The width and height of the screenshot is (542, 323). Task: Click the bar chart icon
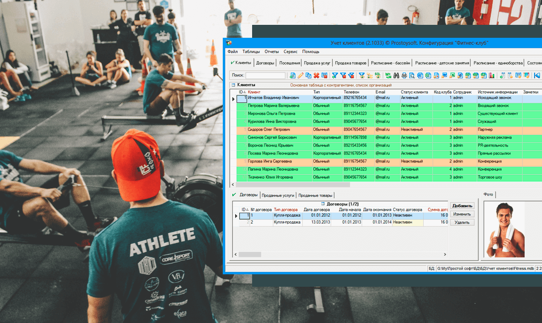click(x=492, y=76)
